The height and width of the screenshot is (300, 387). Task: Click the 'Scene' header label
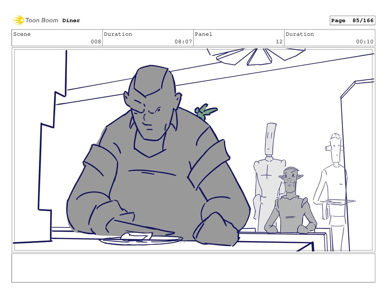click(x=22, y=34)
